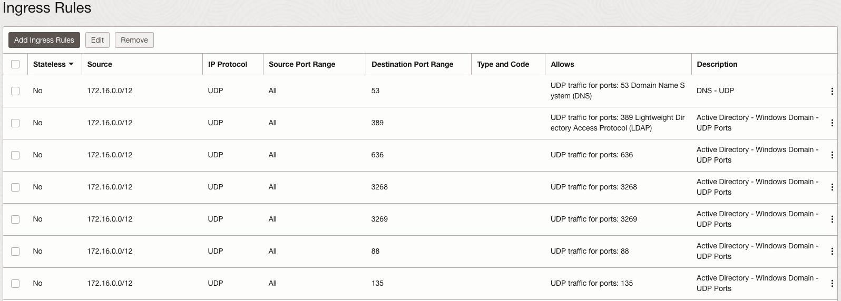Select the checkbox for port 3268 rule
This screenshot has height=301, width=841.
pos(15,187)
